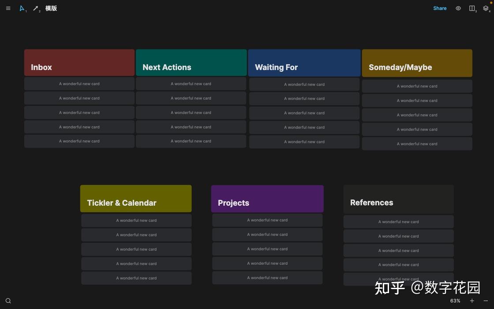Click the Inbox header card
494x309 pixels.
tap(79, 63)
